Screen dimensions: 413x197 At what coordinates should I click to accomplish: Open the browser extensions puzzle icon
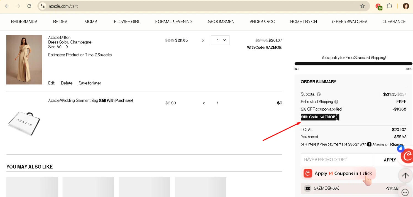pyautogui.click(x=389, y=6)
